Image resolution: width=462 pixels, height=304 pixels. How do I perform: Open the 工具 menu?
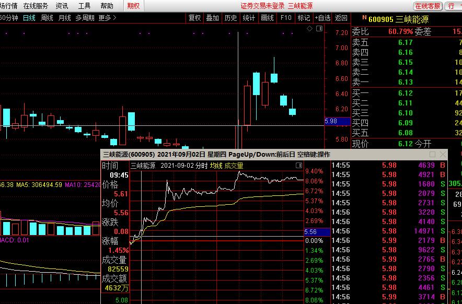point(84,6)
